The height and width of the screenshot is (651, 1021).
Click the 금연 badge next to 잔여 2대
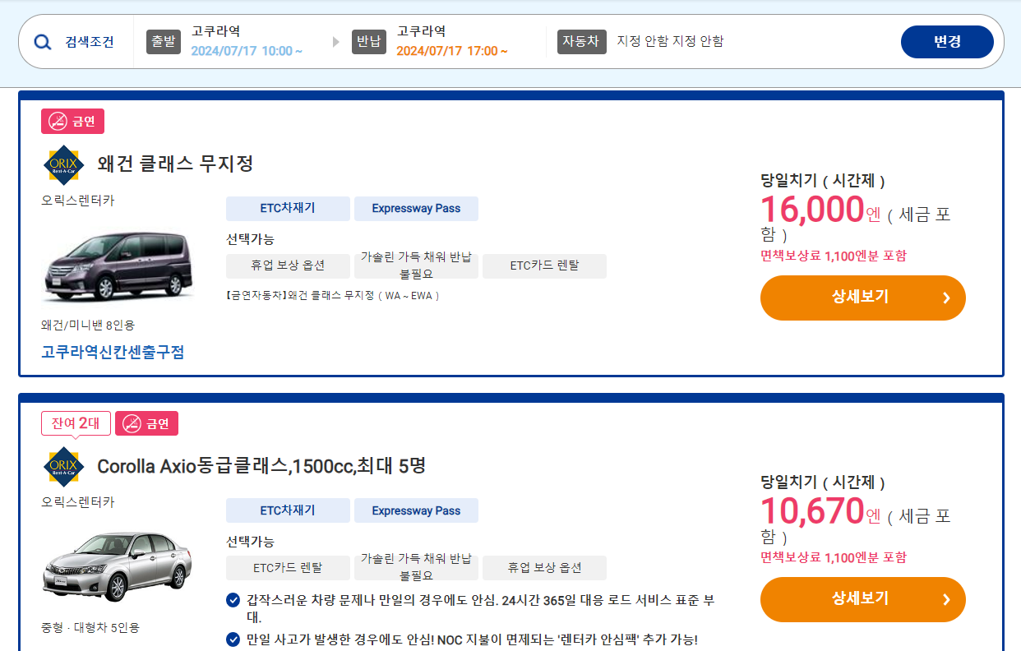click(x=146, y=423)
